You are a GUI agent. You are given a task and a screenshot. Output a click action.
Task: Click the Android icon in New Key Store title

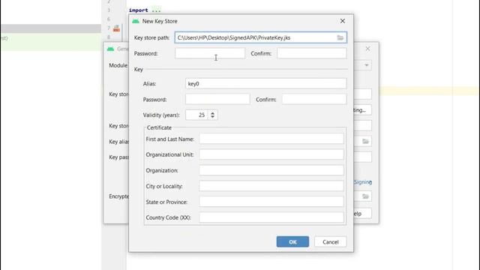coord(135,21)
